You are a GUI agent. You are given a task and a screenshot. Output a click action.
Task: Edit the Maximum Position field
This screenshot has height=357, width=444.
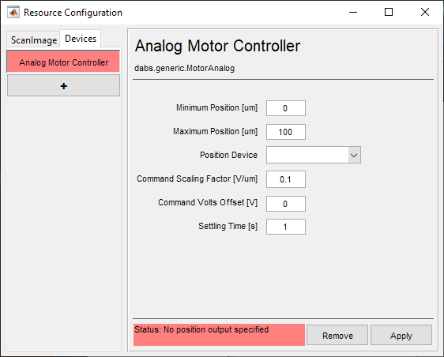click(286, 132)
